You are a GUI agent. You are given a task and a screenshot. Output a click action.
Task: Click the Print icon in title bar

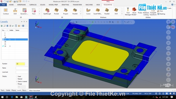15,1
